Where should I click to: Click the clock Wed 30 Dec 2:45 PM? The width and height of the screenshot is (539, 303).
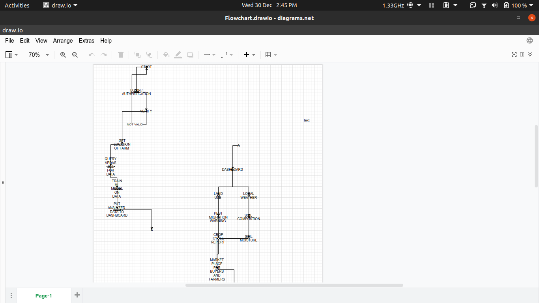pyautogui.click(x=269, y=5)
